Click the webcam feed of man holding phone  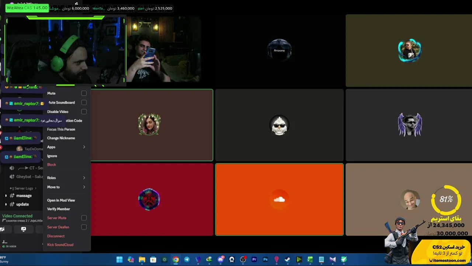click(164, 49)
